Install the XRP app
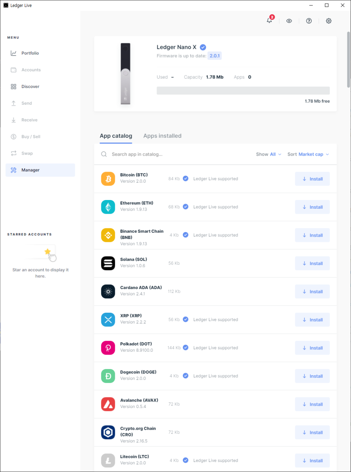 (x=312, y=320)
